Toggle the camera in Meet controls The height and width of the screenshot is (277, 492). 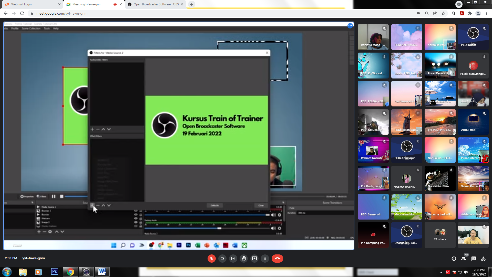222,259
